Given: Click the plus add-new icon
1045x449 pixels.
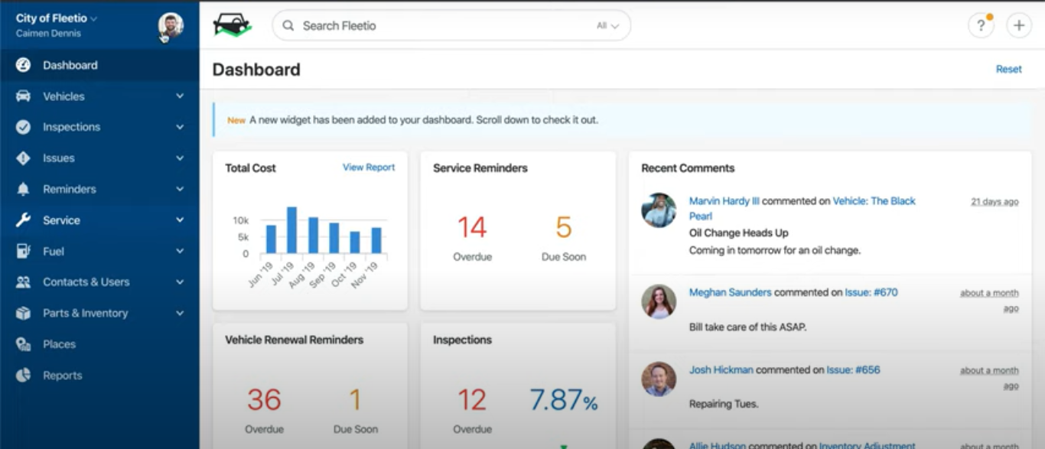Looking at the screenshot, I should (1018, 25).
